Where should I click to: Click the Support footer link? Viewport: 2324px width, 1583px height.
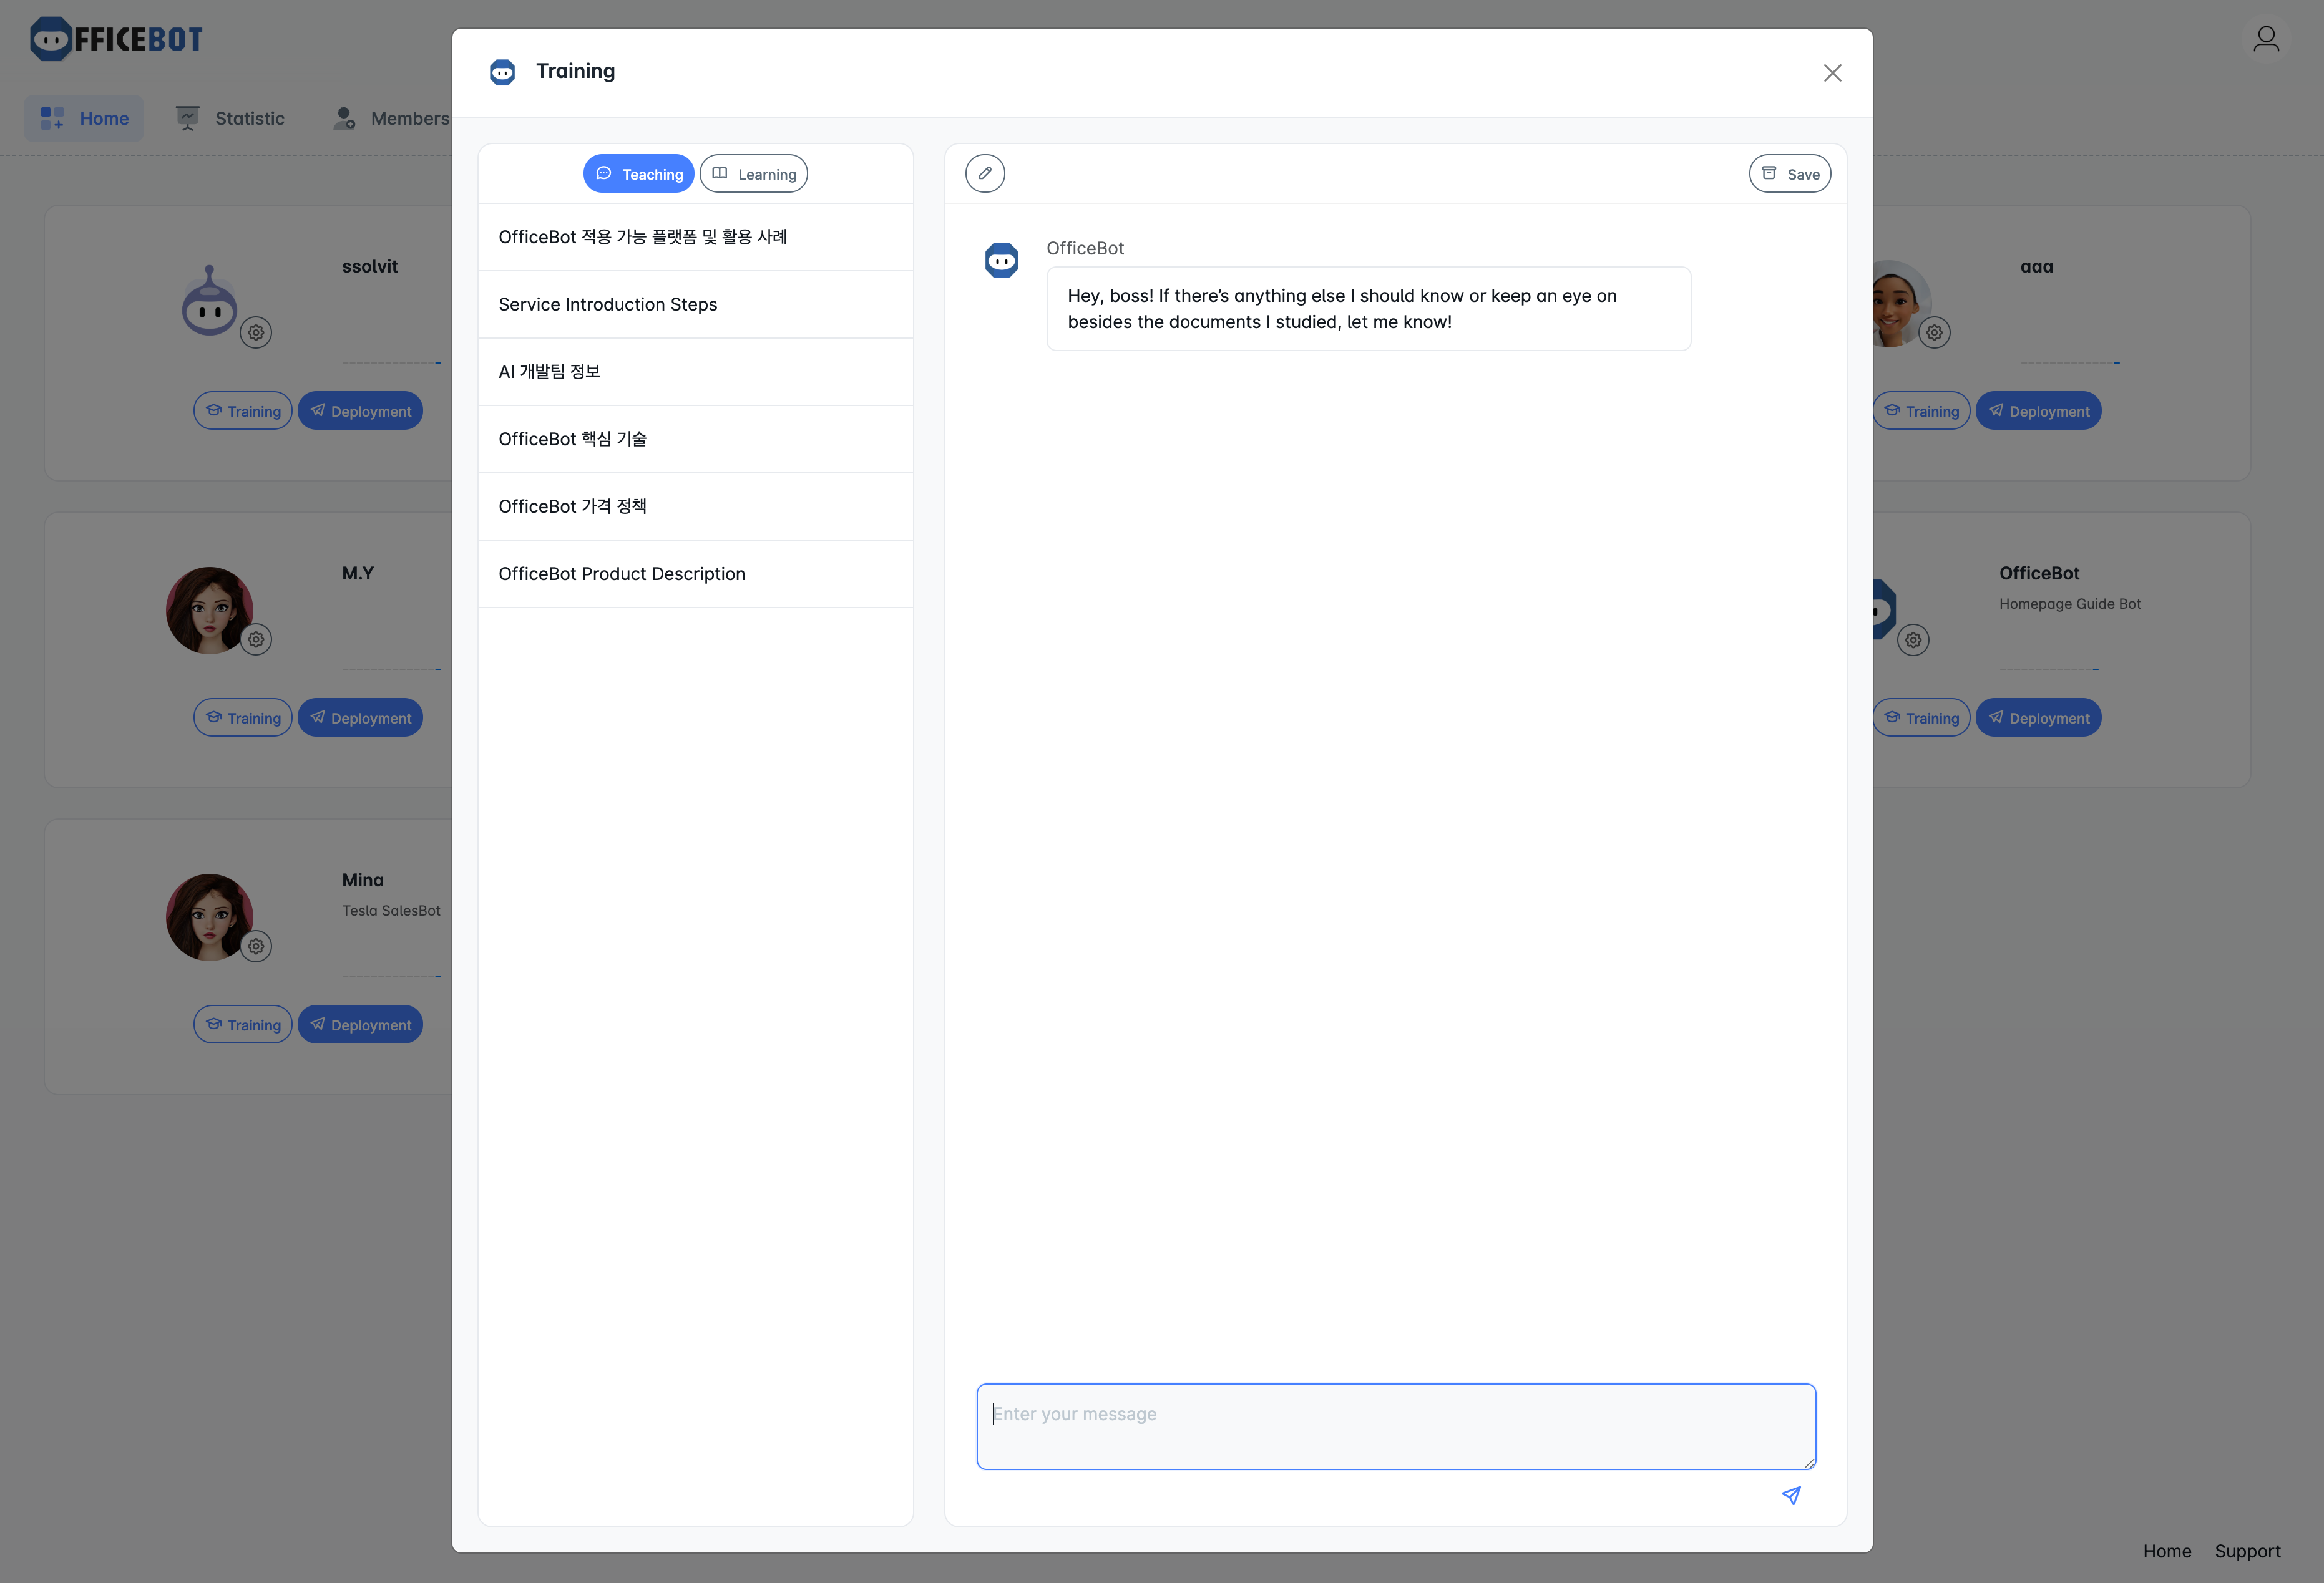(2247, 1551)
